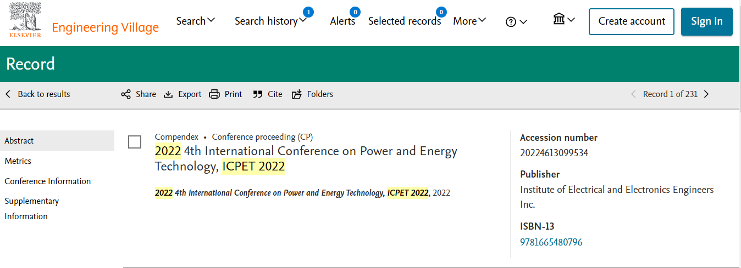
Task: Click the Share icon in the toolbar
Action: coord(126,94)
